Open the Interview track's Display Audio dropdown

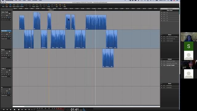point(6,39)
